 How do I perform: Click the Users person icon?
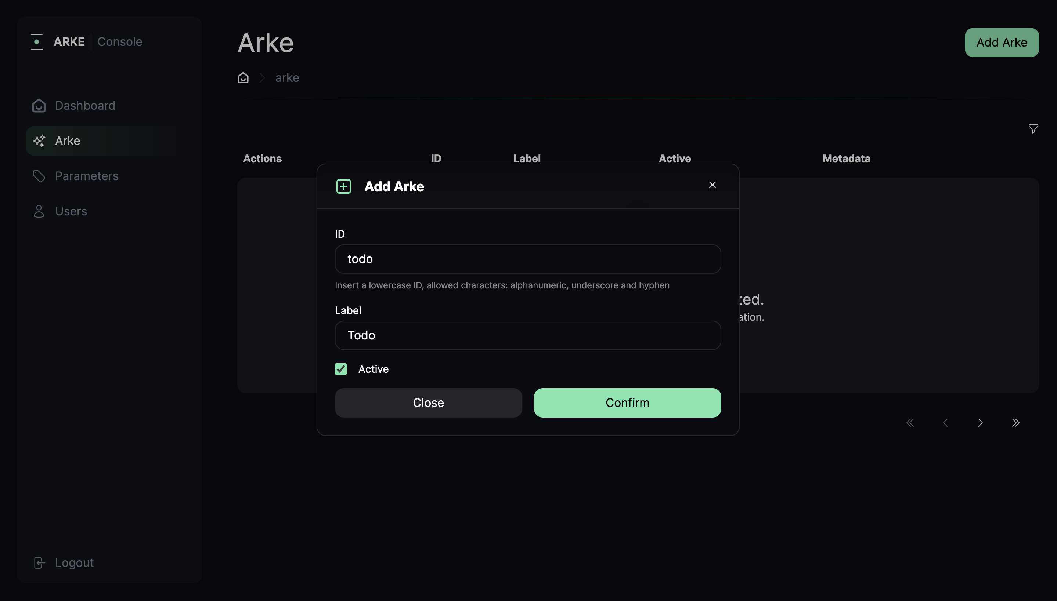[39, 211]
